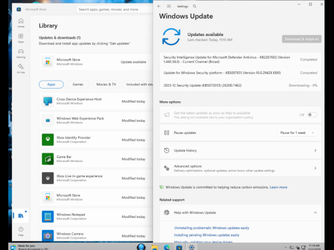Click the Store search apps input field
This screenshot has height=250, width=334.
115,9
